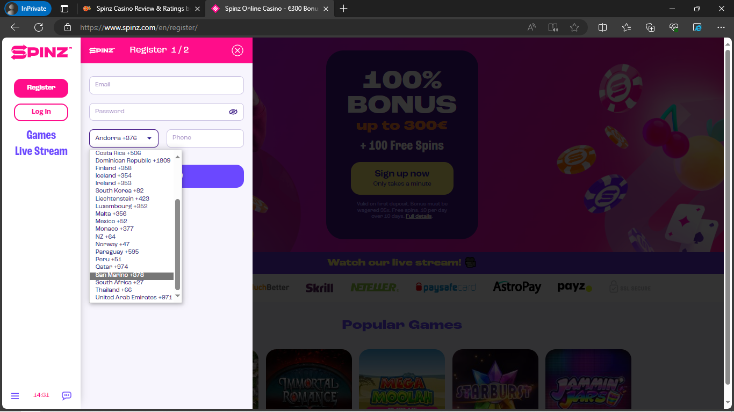
Task: Open the hamburger menu in sidebar
Action: (x=15, y=395)
